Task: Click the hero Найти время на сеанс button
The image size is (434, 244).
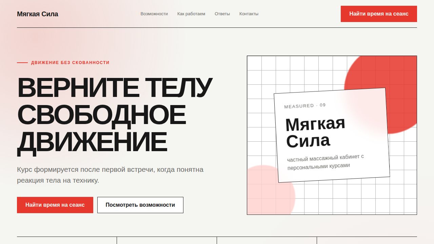Action: (x=55, y=205)
